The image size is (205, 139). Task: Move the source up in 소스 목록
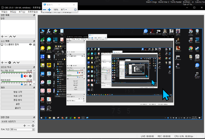tap(14, 63)
